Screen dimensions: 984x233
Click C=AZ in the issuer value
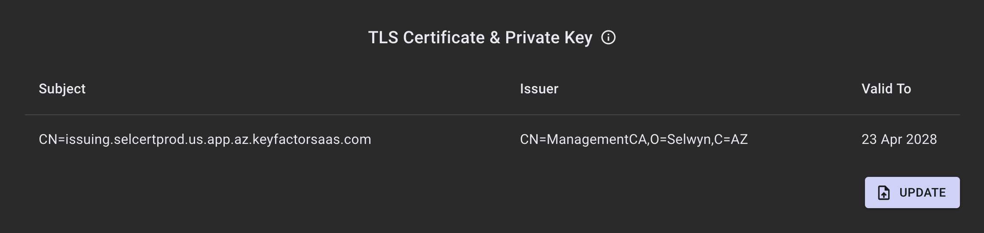coord(731,139)
